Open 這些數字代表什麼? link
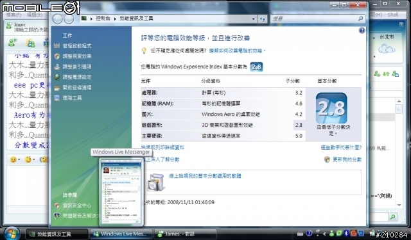411x240 pixels. tap(341, 148)
